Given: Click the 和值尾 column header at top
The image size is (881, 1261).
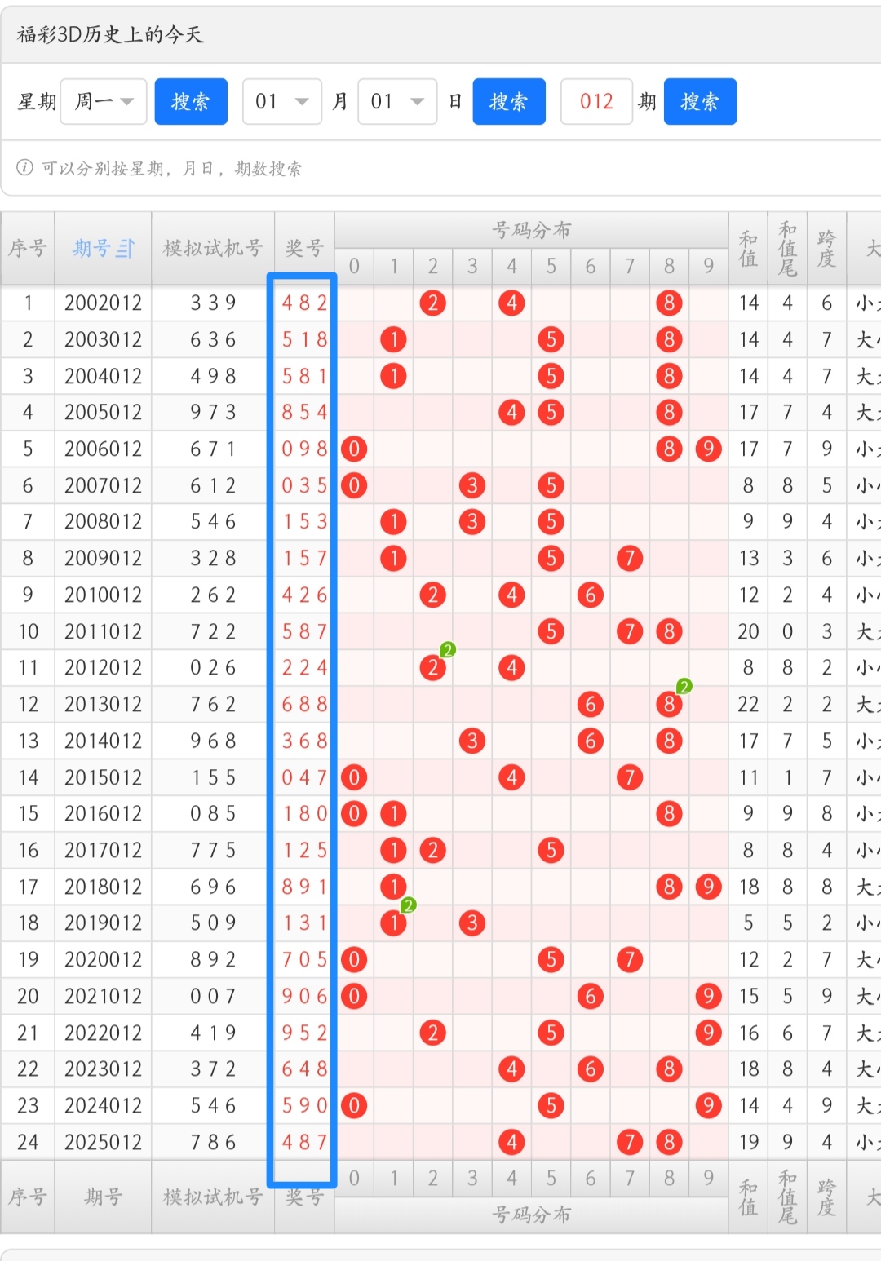Looking at the screenshot, I should pos(787,248).
